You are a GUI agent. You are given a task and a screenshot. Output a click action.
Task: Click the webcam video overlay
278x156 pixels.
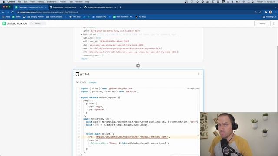tap(239, 134)
